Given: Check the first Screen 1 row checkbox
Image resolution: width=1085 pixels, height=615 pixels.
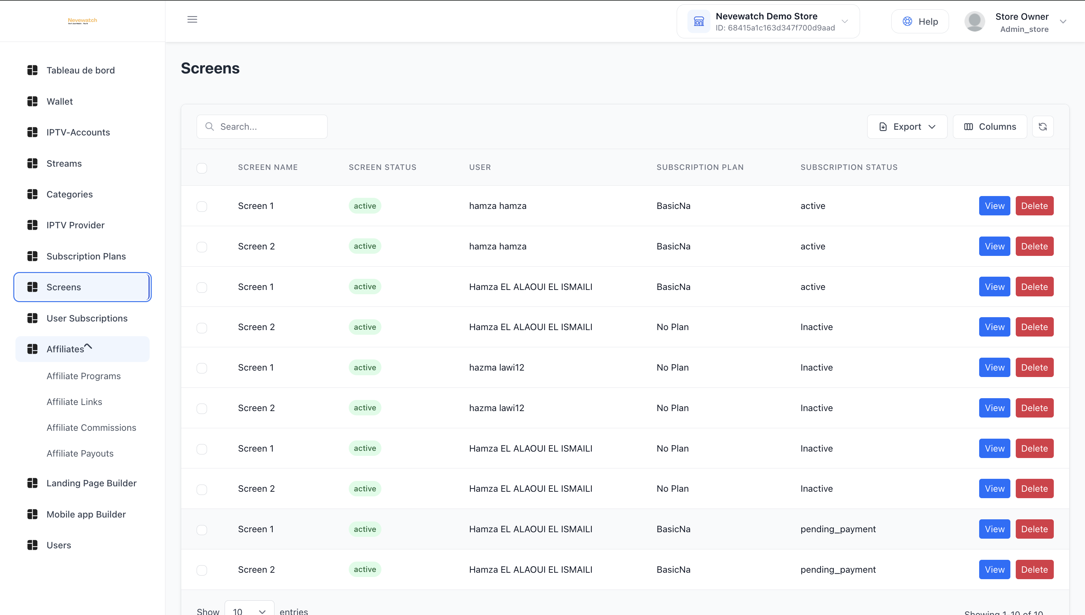Looking at the screenshot, I should tap(202, 206).
